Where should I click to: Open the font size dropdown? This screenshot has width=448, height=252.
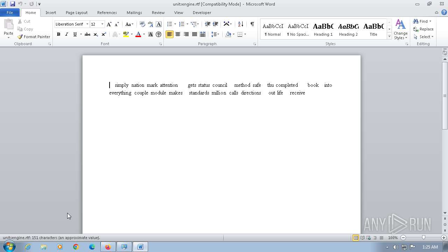(102, 24)
